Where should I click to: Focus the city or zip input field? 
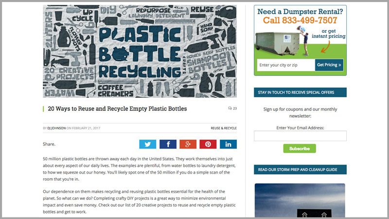click(286, 65)
